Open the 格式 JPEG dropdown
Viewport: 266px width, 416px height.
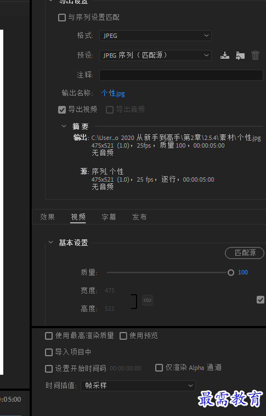pos(155,36)
